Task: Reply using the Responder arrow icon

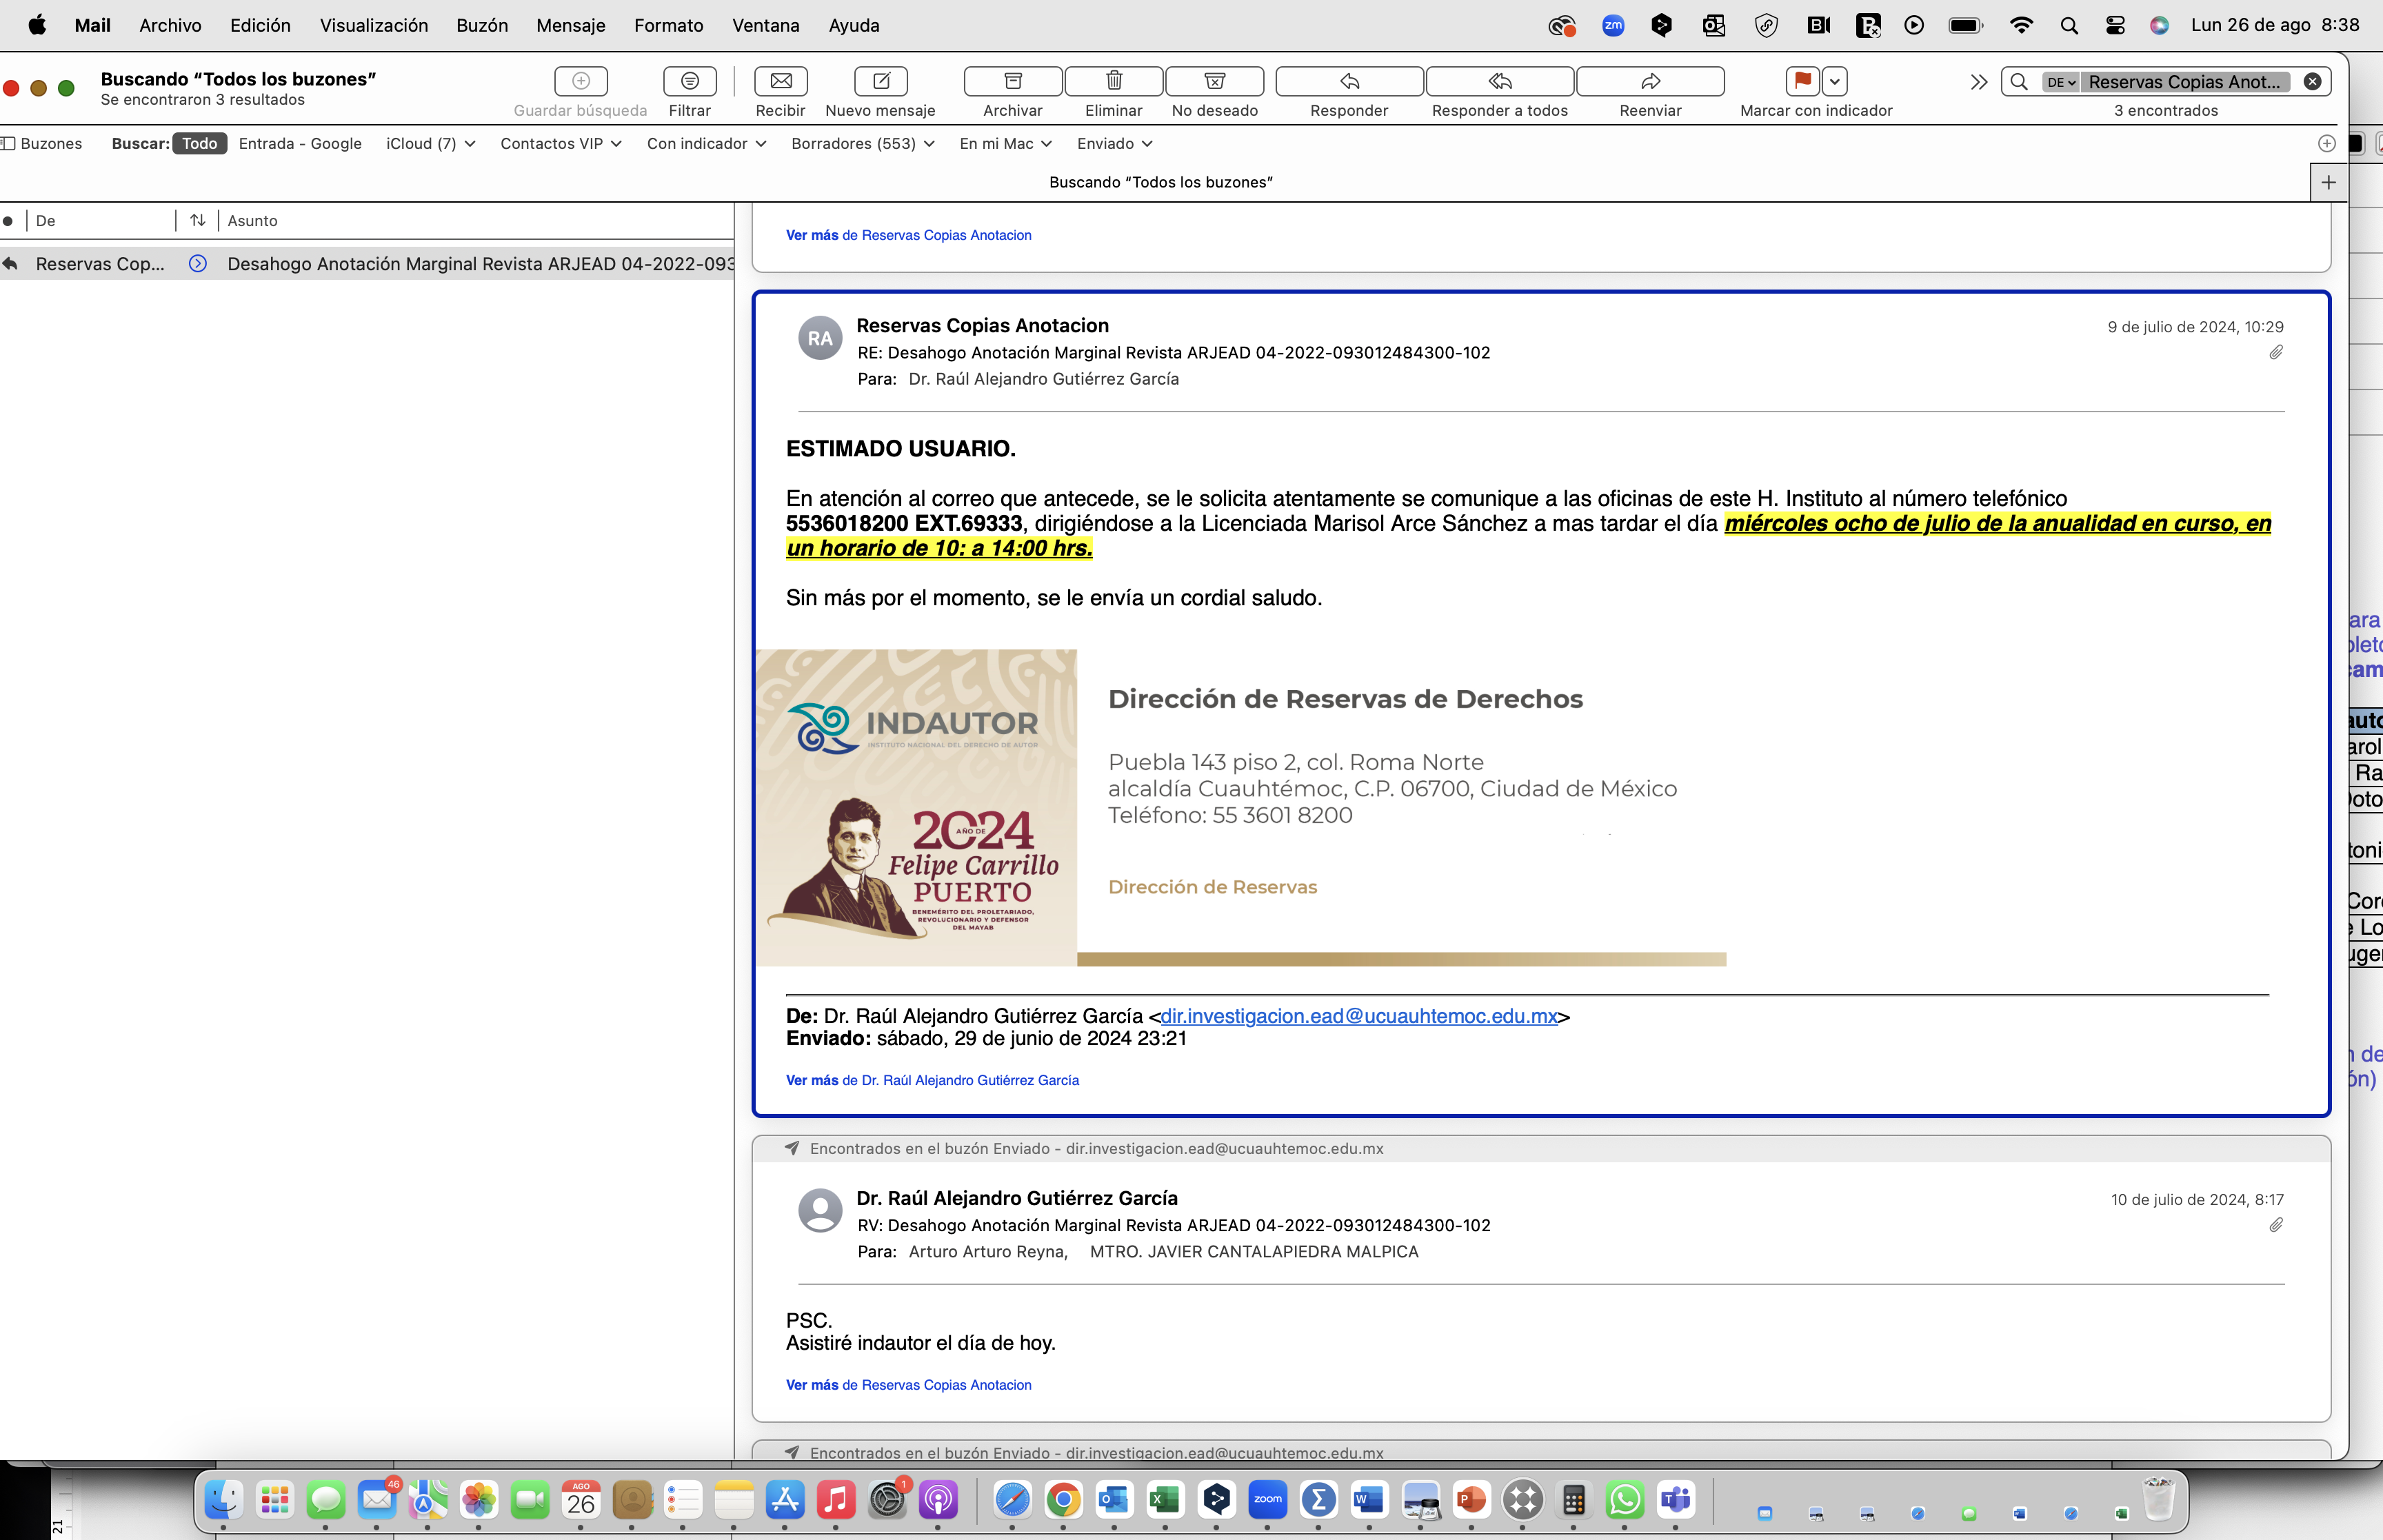Action: (x=1350, y=80)
